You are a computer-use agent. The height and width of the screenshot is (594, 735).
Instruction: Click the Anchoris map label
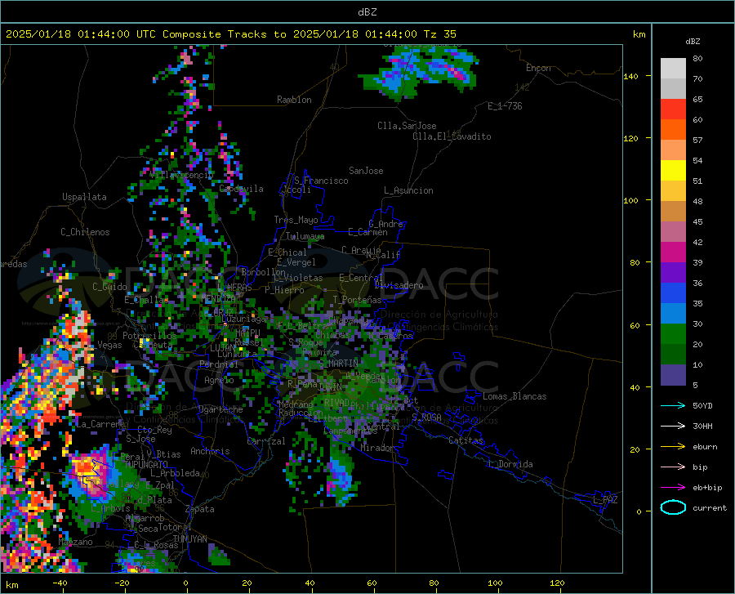click(210, 451)
